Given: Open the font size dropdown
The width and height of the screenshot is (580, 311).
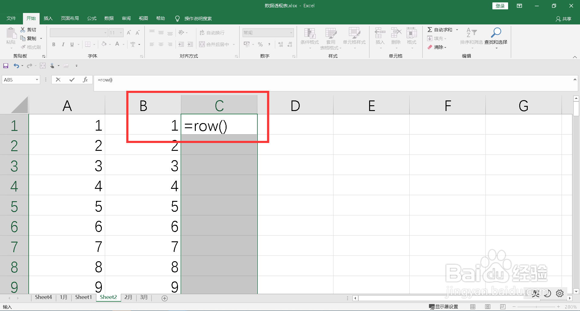Looking at the screenshot, I should pos(121,33).
